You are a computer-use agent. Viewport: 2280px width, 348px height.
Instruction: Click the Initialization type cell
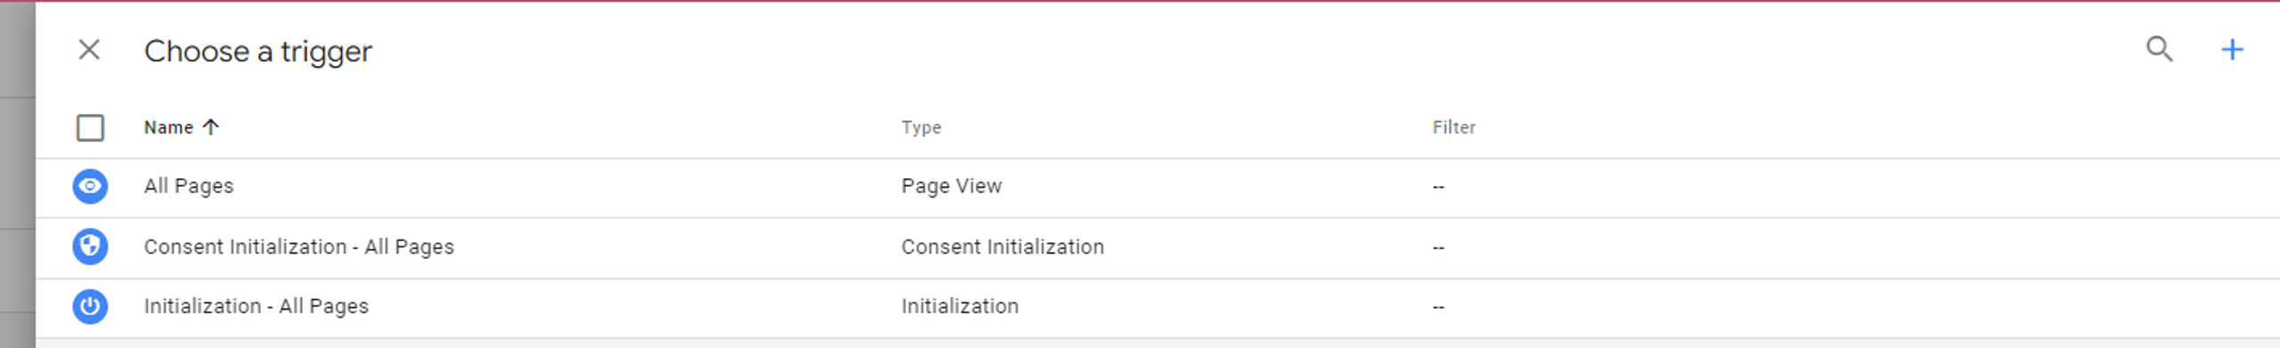pos(960,306)
